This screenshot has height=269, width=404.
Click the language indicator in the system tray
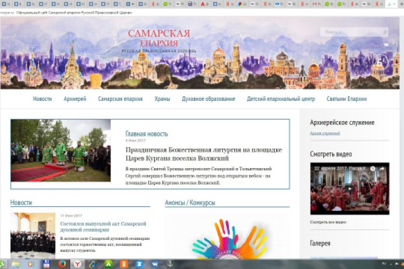coord(384,263)
